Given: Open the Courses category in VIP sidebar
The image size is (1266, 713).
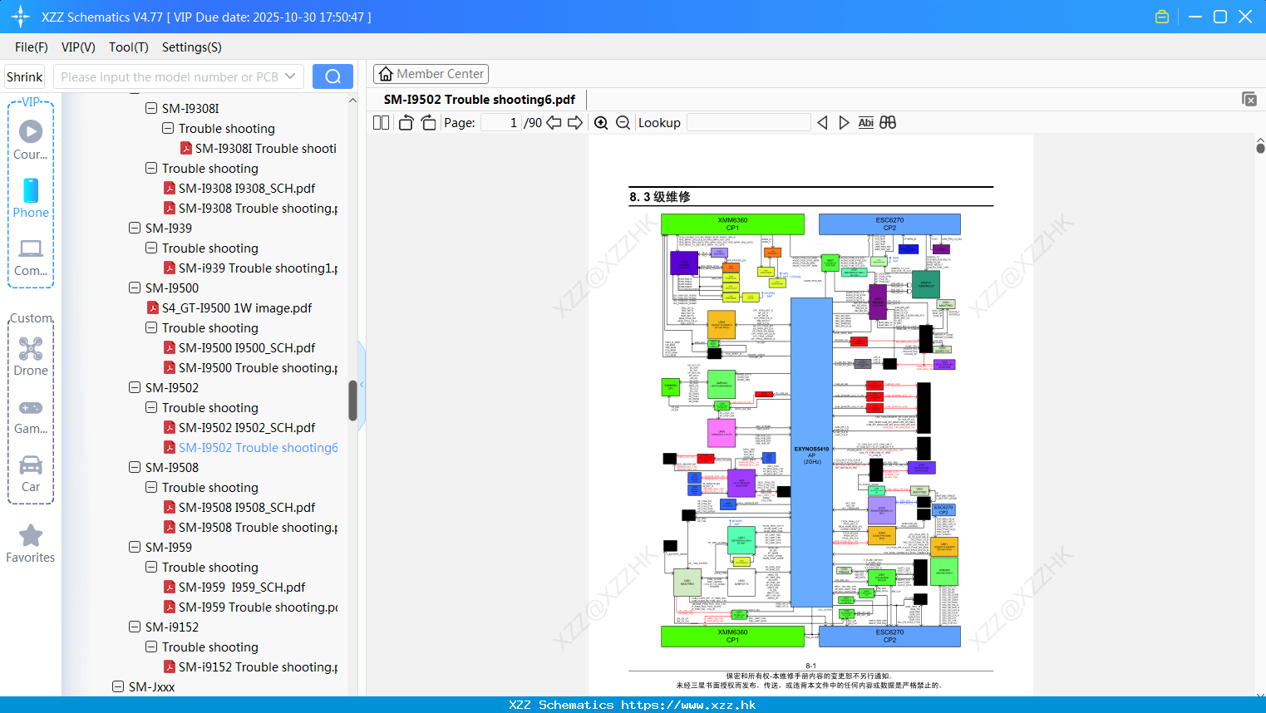Looking at the screenshot, I should [31, 140].
